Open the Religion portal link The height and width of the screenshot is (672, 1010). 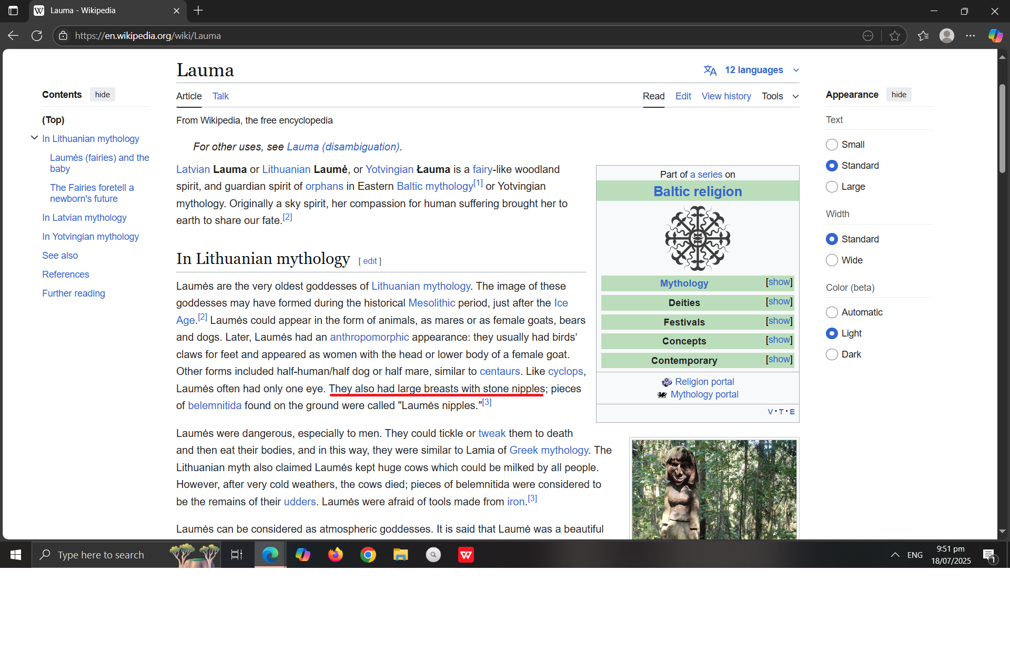point(704,382)
